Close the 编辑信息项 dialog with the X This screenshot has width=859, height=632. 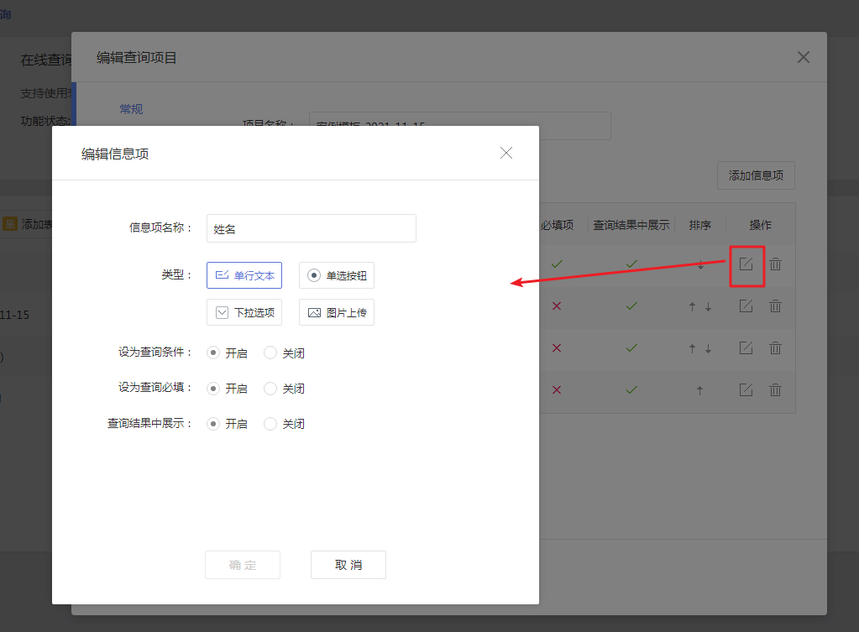(x=506, y=153)
